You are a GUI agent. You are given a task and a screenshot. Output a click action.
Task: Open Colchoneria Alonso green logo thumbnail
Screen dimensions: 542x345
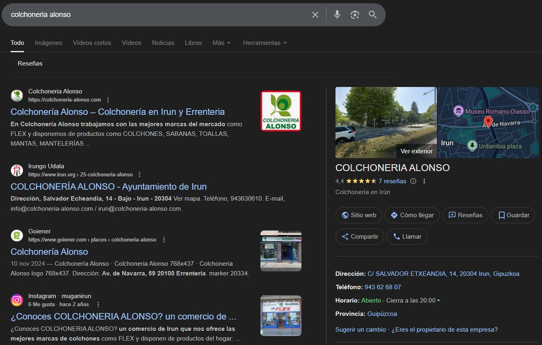[281, 111]
